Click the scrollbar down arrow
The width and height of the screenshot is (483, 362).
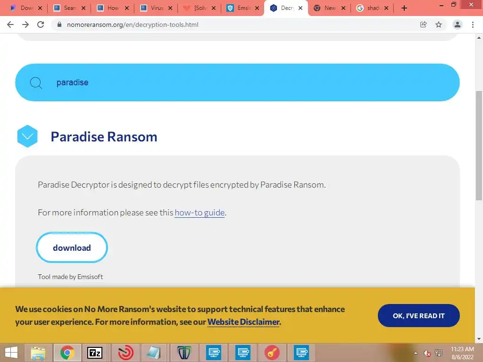click(479, 339)
